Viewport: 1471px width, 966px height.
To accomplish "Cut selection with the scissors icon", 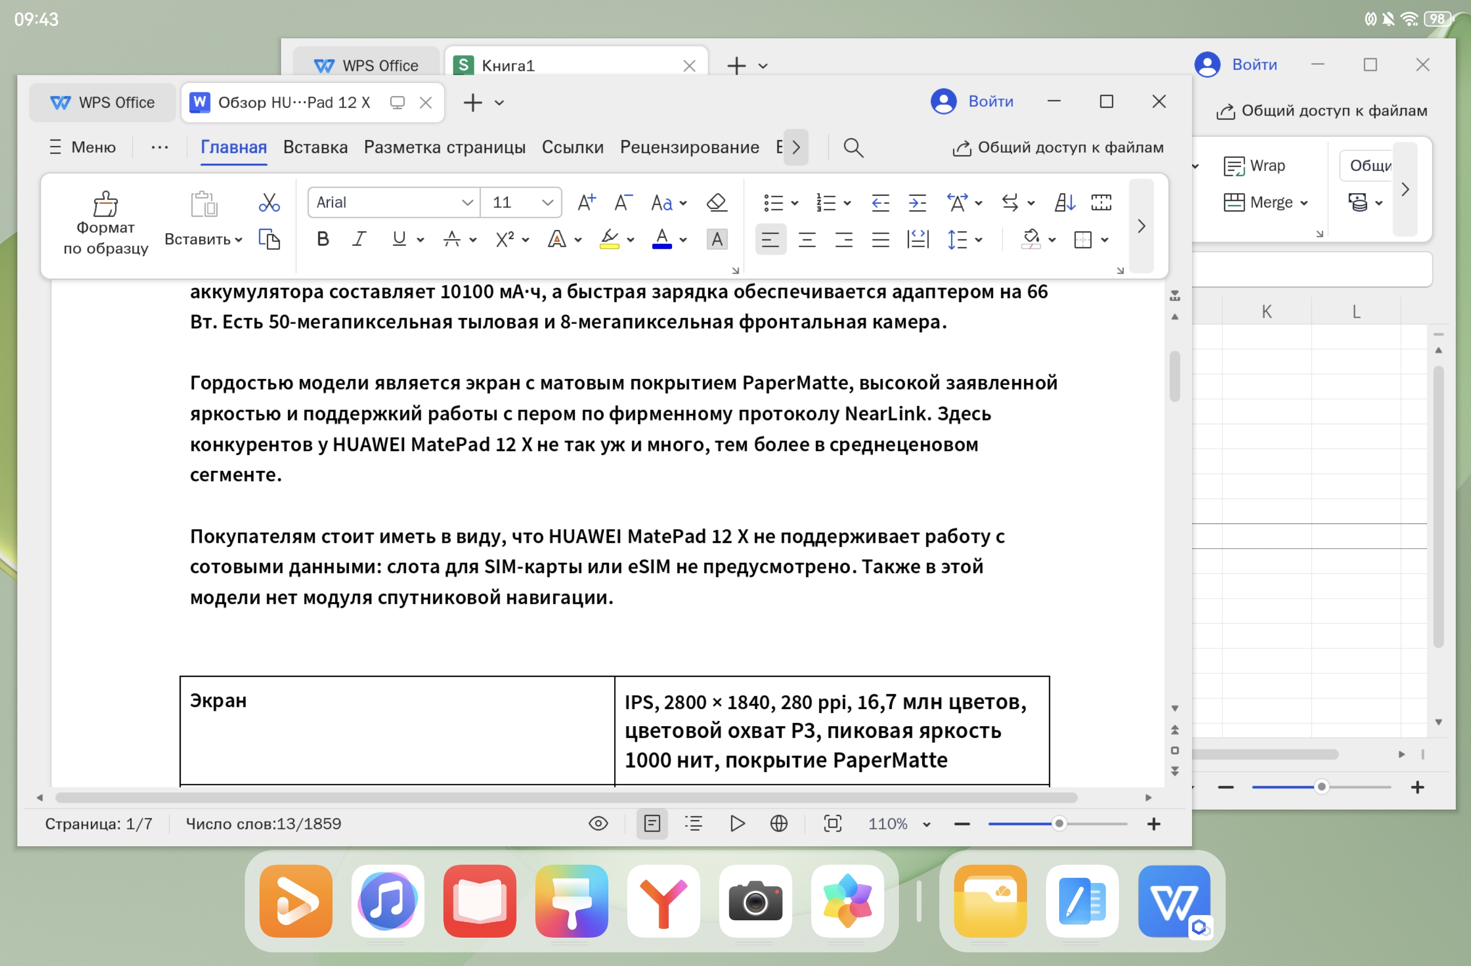I will [269, 203].
